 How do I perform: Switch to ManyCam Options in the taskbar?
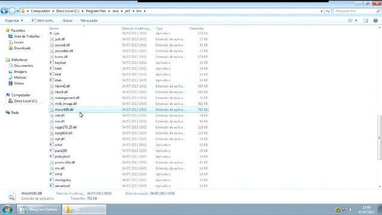point(38,210)
